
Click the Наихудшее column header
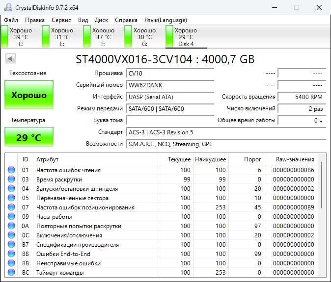tap(211, 159)
